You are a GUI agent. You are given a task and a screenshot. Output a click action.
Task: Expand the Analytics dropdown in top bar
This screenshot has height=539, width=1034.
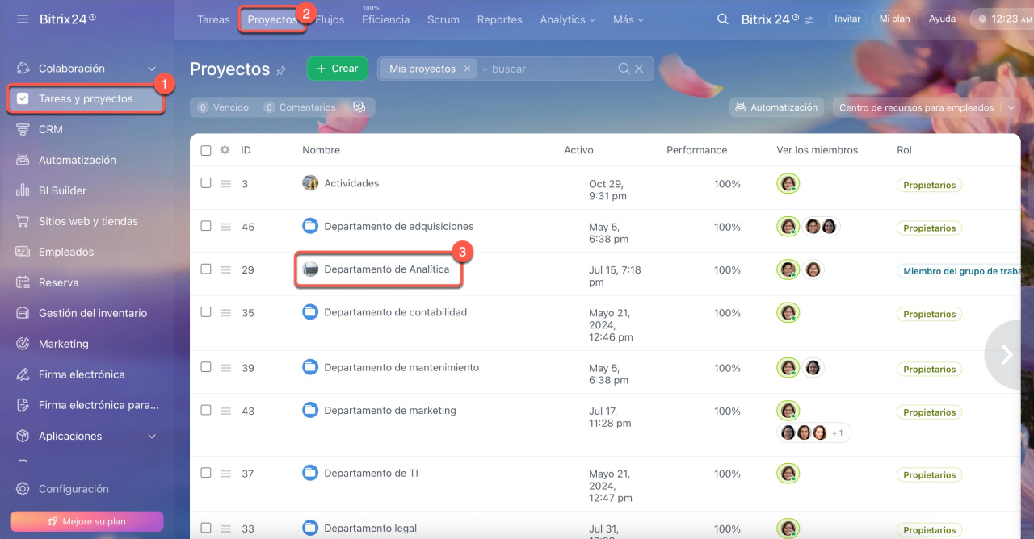click(567, 19)
